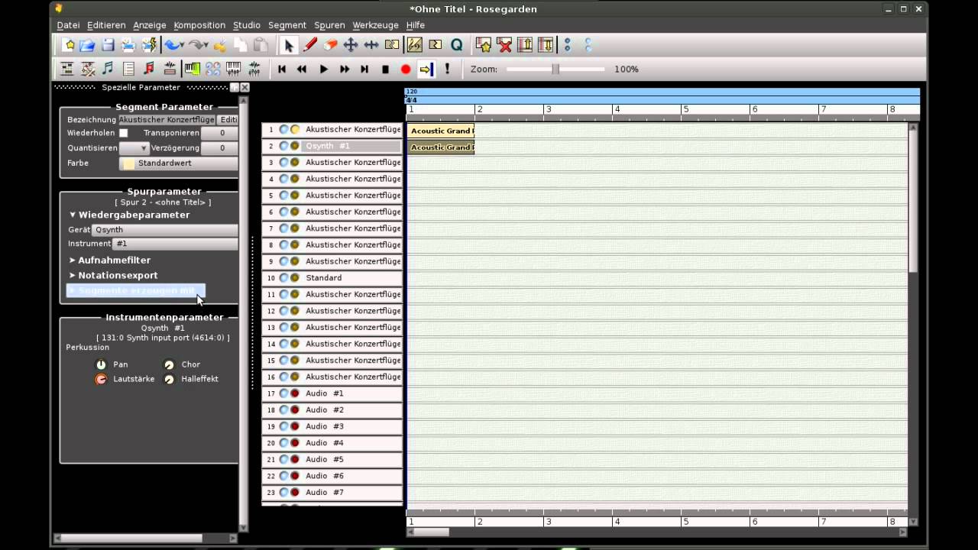Delete the track with the red X icon
978x550 pixels.
[504, 45]
